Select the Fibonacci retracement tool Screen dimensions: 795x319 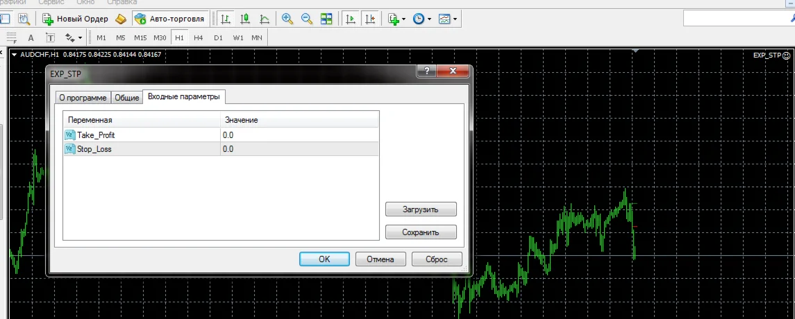(x=11, y=37)
